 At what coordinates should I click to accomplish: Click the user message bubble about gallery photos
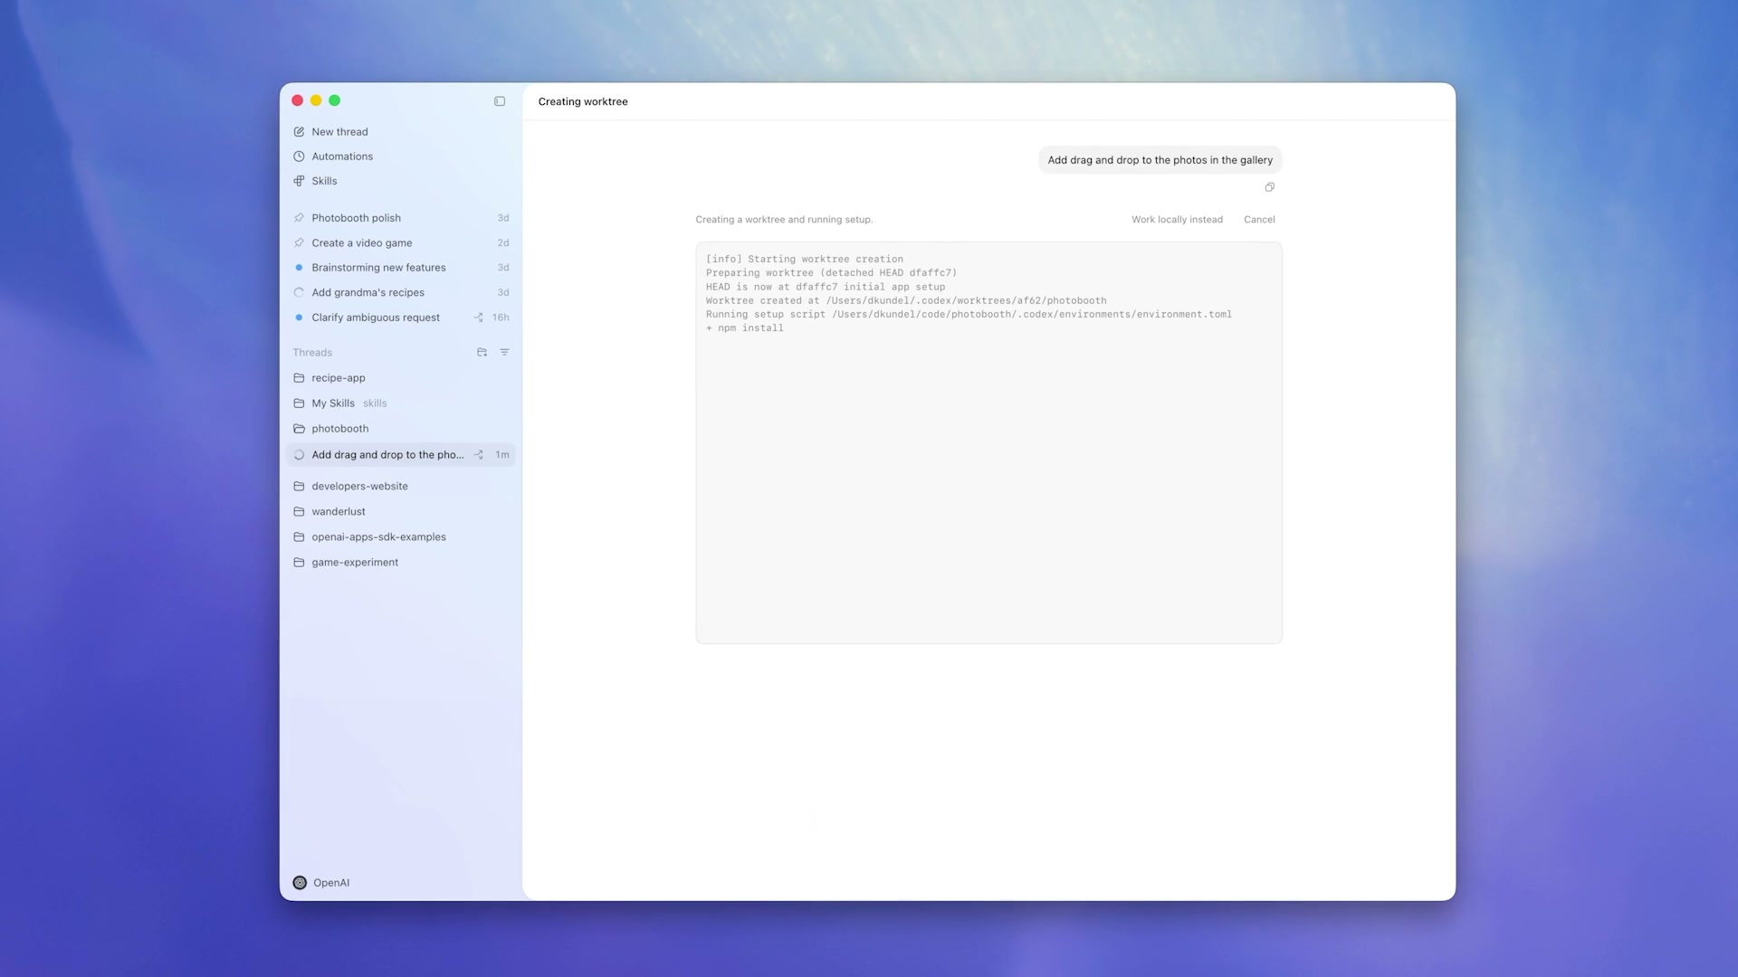point(1160,160)
